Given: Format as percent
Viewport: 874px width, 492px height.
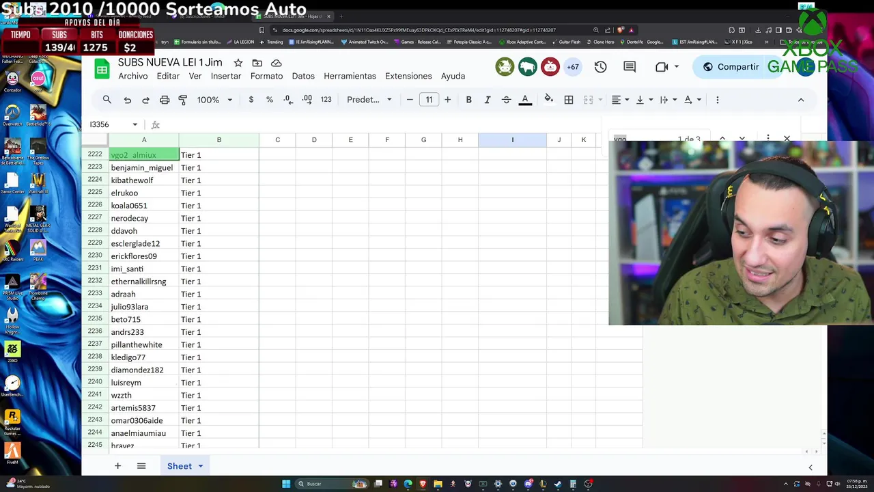Looking at the screenshot, I should coord(270,100).
